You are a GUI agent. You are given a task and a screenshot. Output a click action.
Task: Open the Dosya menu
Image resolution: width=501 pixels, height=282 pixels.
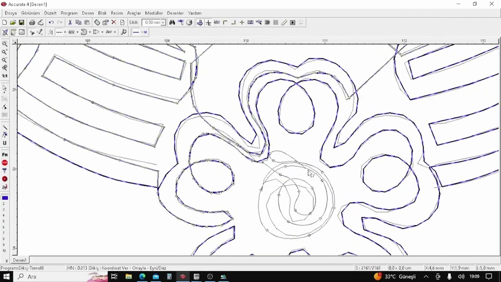pos(11,13)
